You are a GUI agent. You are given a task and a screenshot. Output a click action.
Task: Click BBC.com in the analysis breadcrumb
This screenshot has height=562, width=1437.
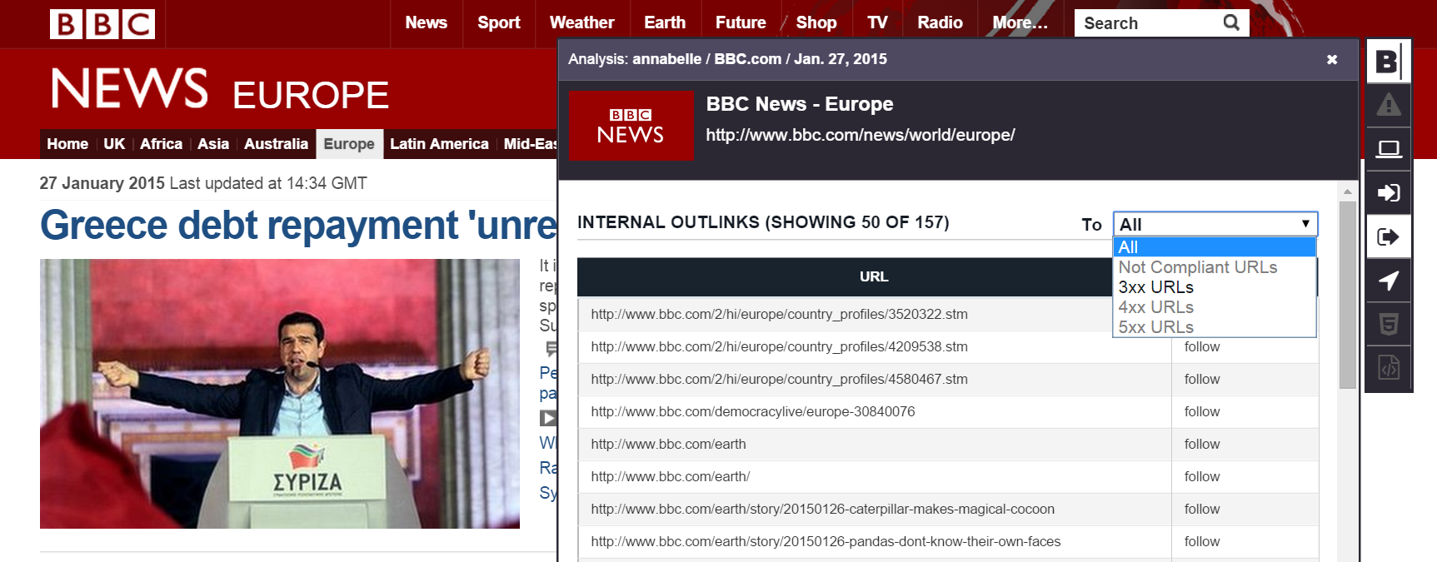pos(747,59)
